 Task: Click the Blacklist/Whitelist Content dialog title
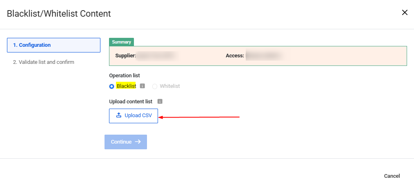pyautogui.click(x=59, y=13)
